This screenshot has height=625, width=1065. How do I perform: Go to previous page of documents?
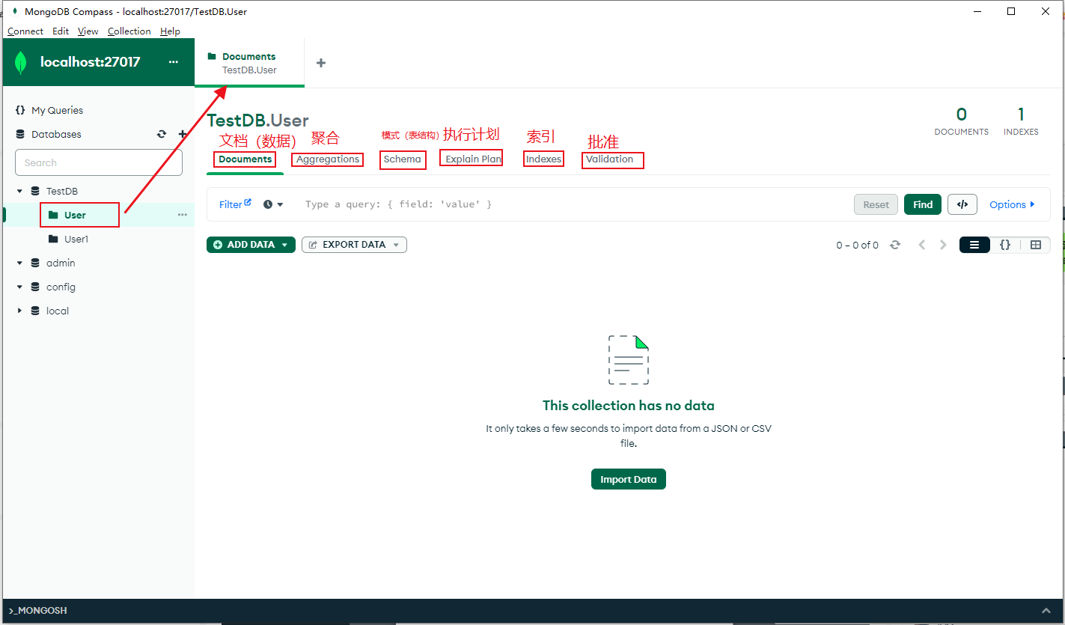coord(922,245)
